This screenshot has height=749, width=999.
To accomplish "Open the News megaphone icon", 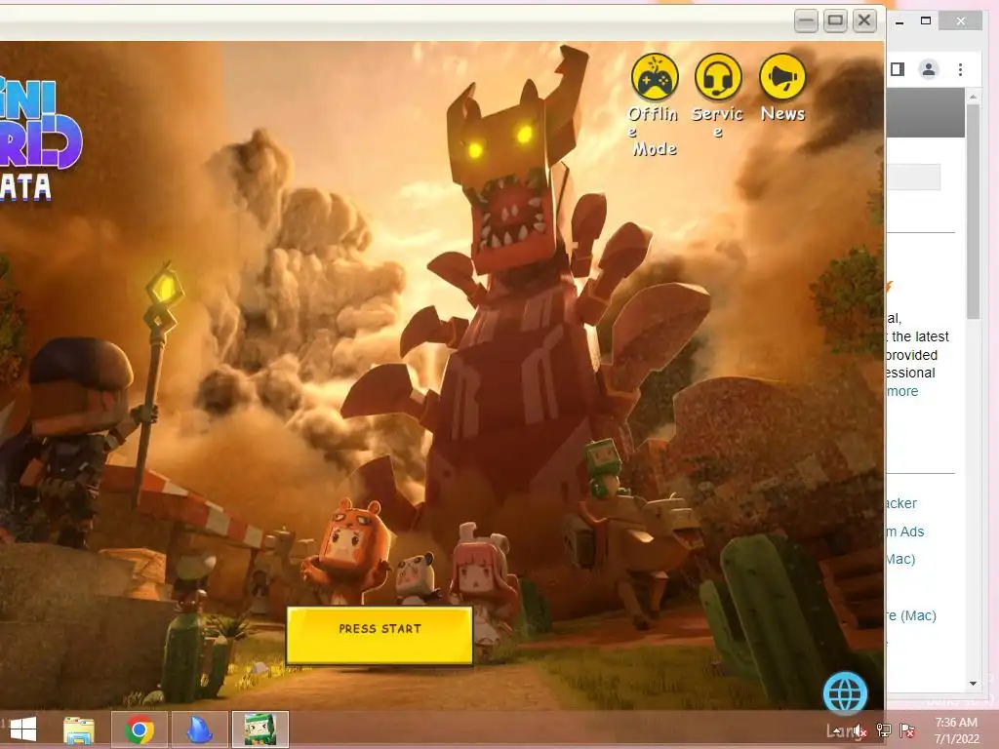I will (783, 77).
